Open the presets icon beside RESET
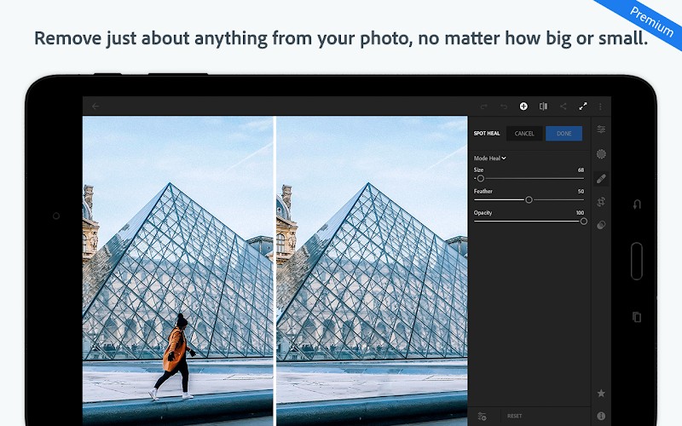The image size is (682, 426). click(482, 416)
